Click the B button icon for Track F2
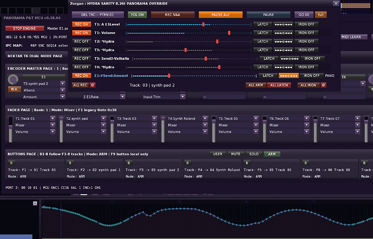373x239 pixels. point(70,163)
